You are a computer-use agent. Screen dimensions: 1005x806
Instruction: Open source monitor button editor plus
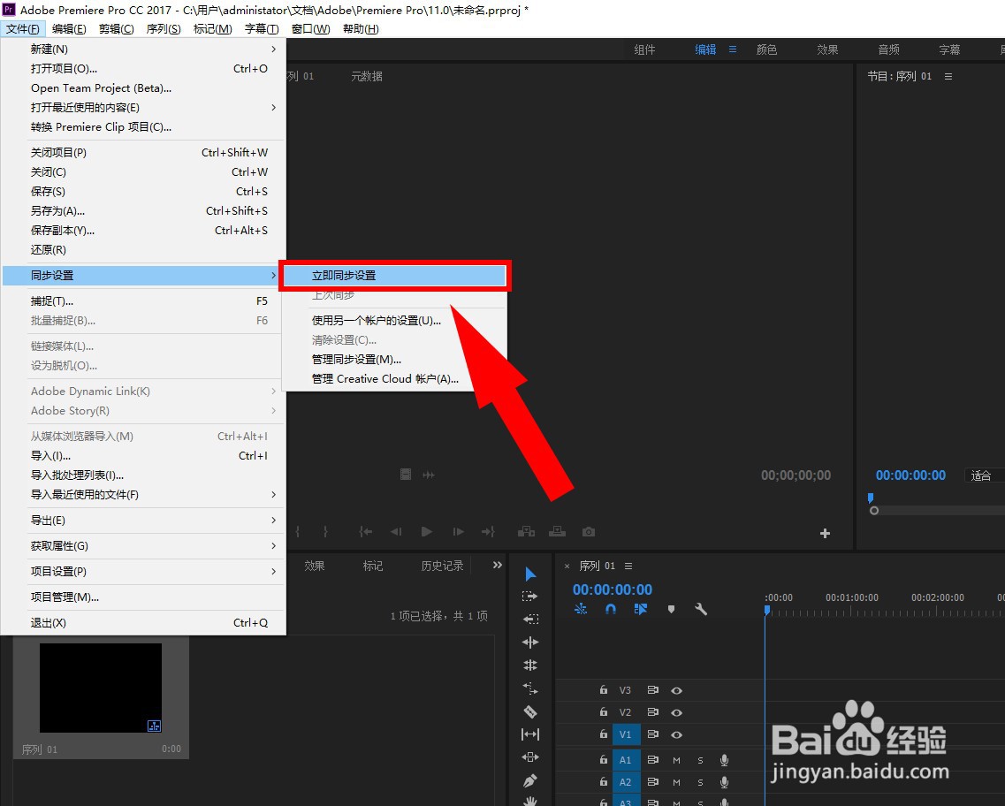(x=825, y=533)
